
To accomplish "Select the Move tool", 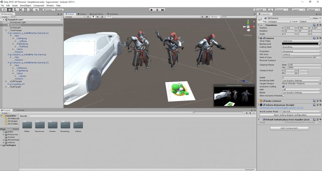I will (x=9, y=9).
